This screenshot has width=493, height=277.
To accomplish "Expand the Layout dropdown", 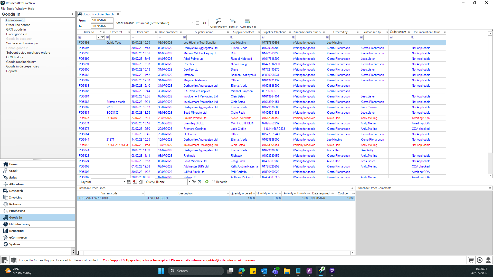I will point(125,182).
